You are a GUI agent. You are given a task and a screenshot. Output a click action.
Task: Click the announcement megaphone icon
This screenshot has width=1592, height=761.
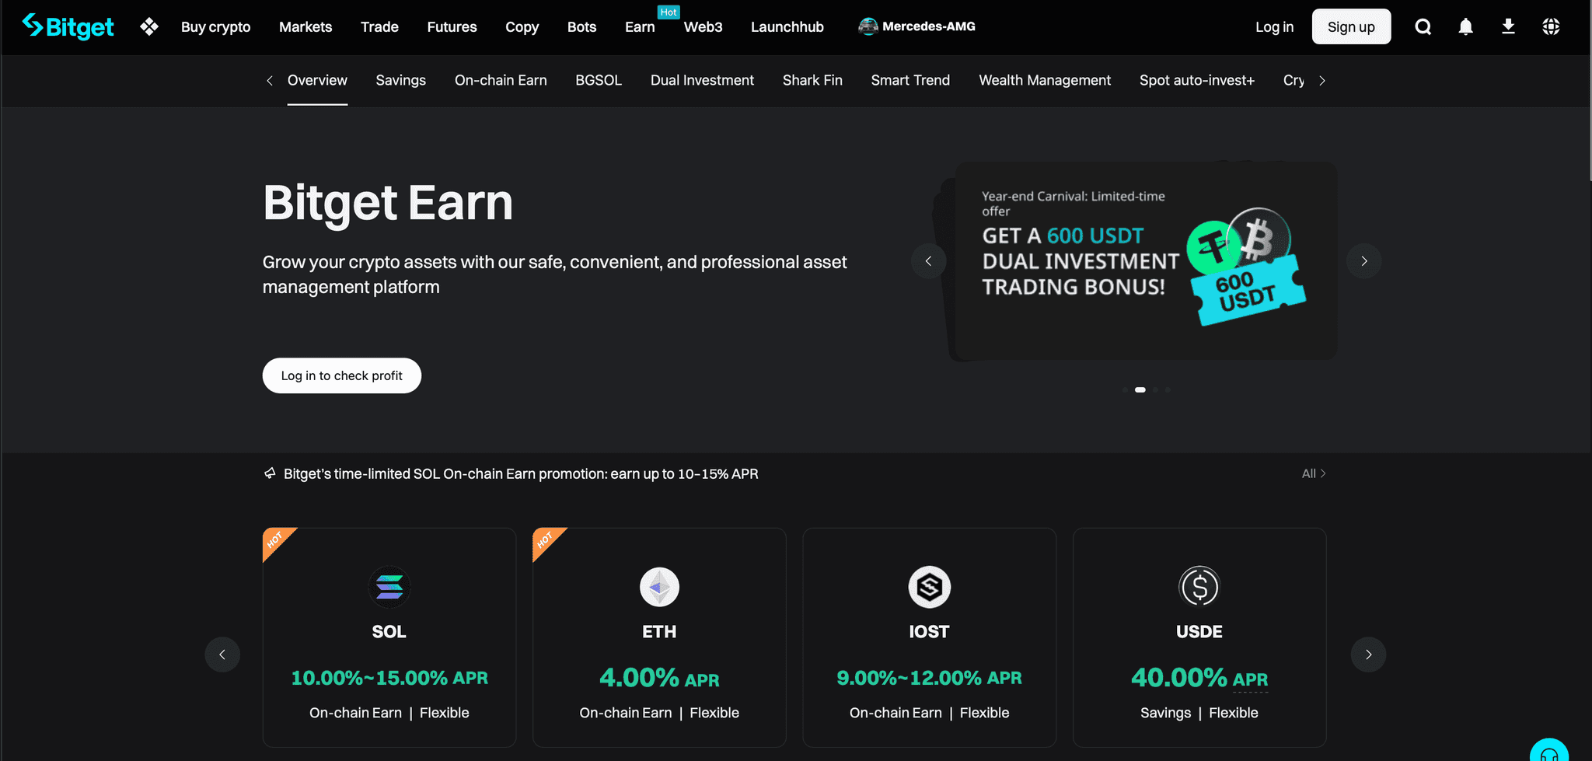[270, 473]
